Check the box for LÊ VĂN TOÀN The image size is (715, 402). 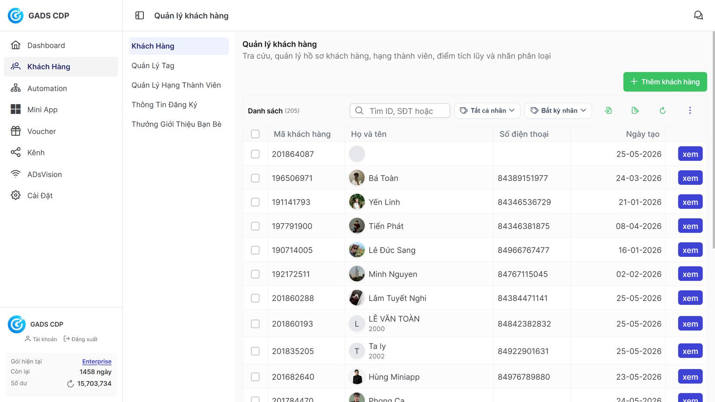[255, 324]
